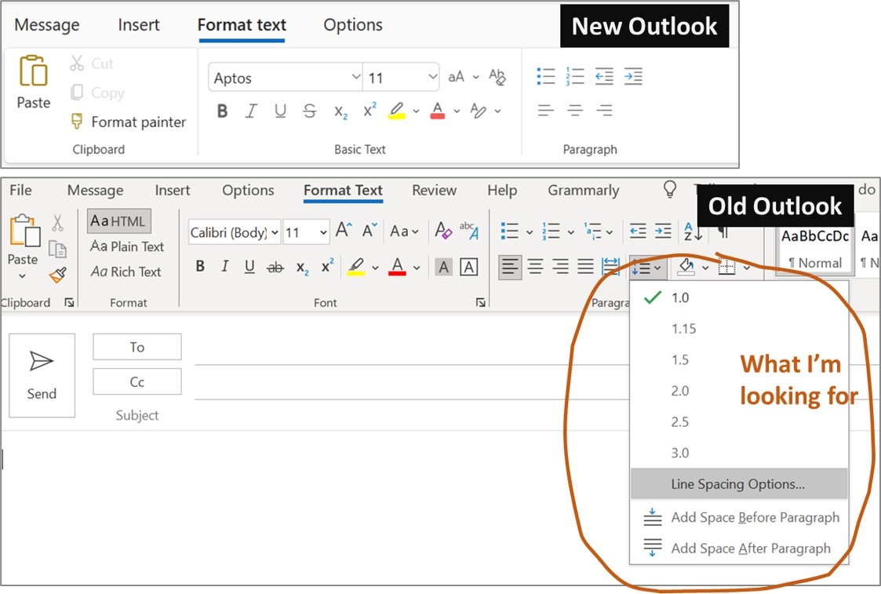Click increase font size icon in Old Outlook
The height and width of the screenshot is (594, 881).
(344, 231)
